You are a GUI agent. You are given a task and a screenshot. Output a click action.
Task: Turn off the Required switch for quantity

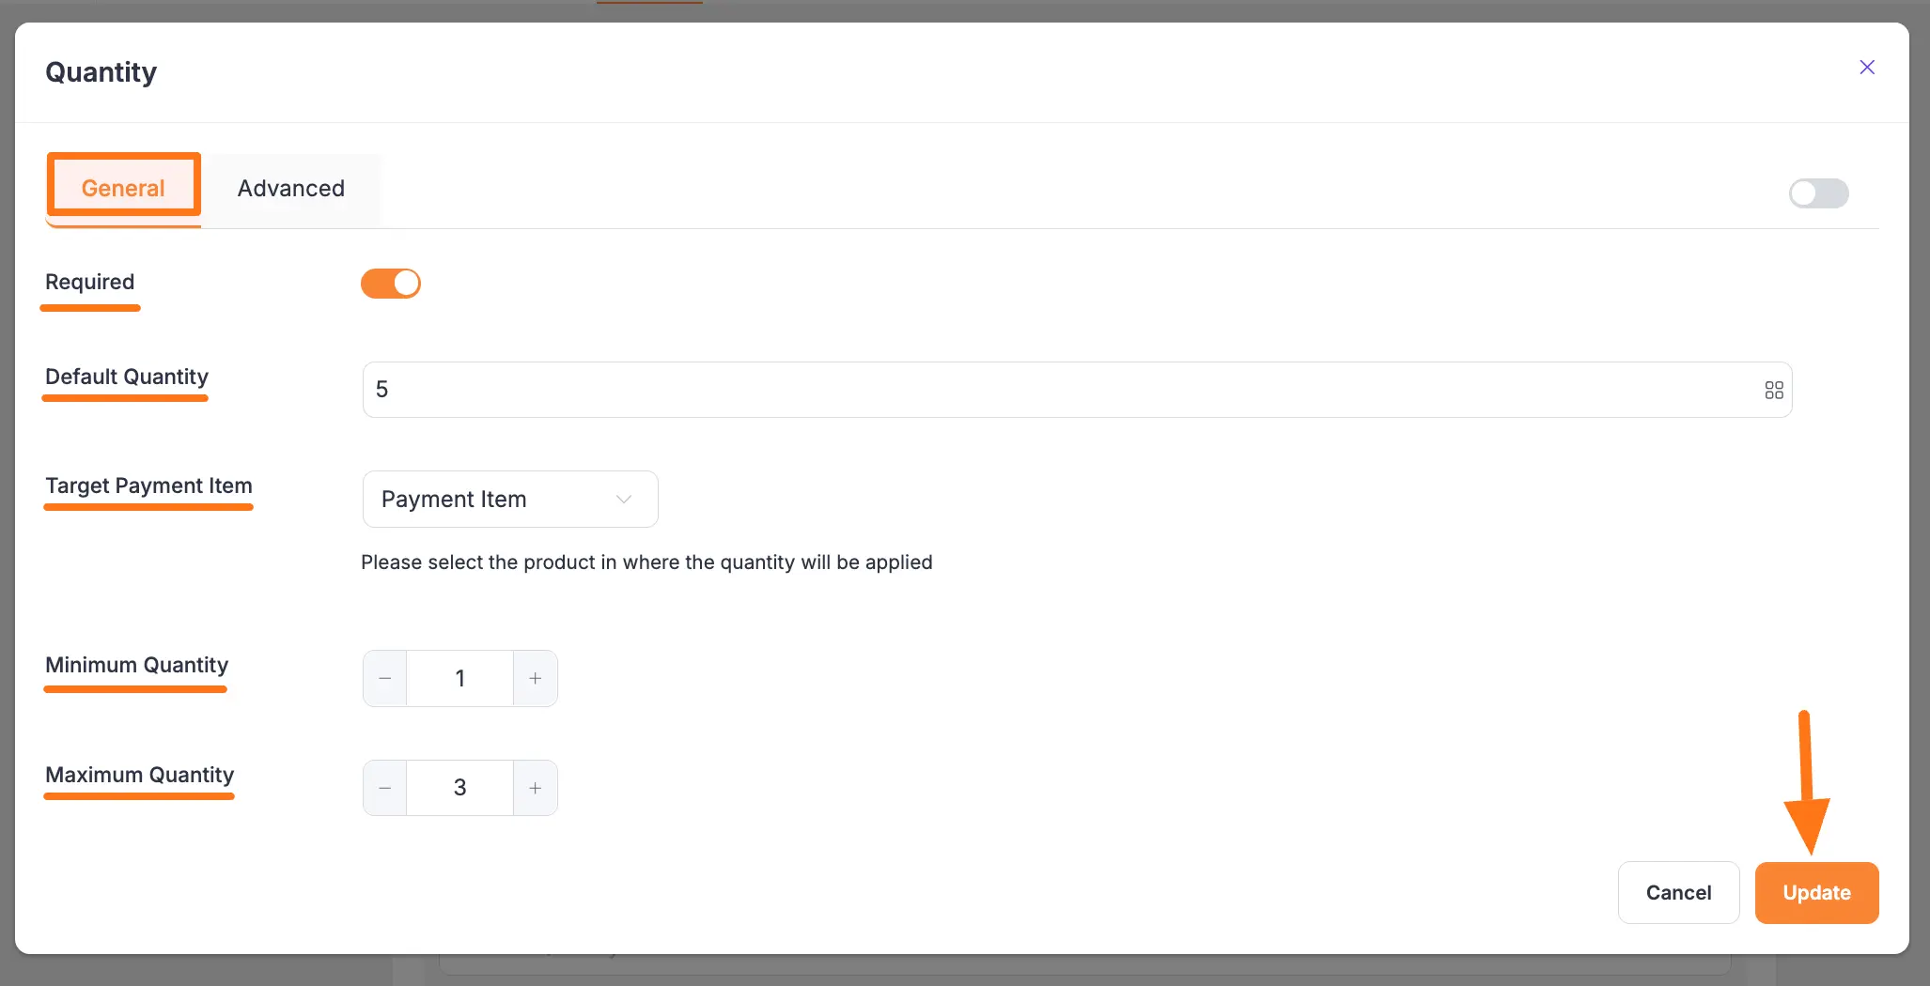tap(391, 283)
